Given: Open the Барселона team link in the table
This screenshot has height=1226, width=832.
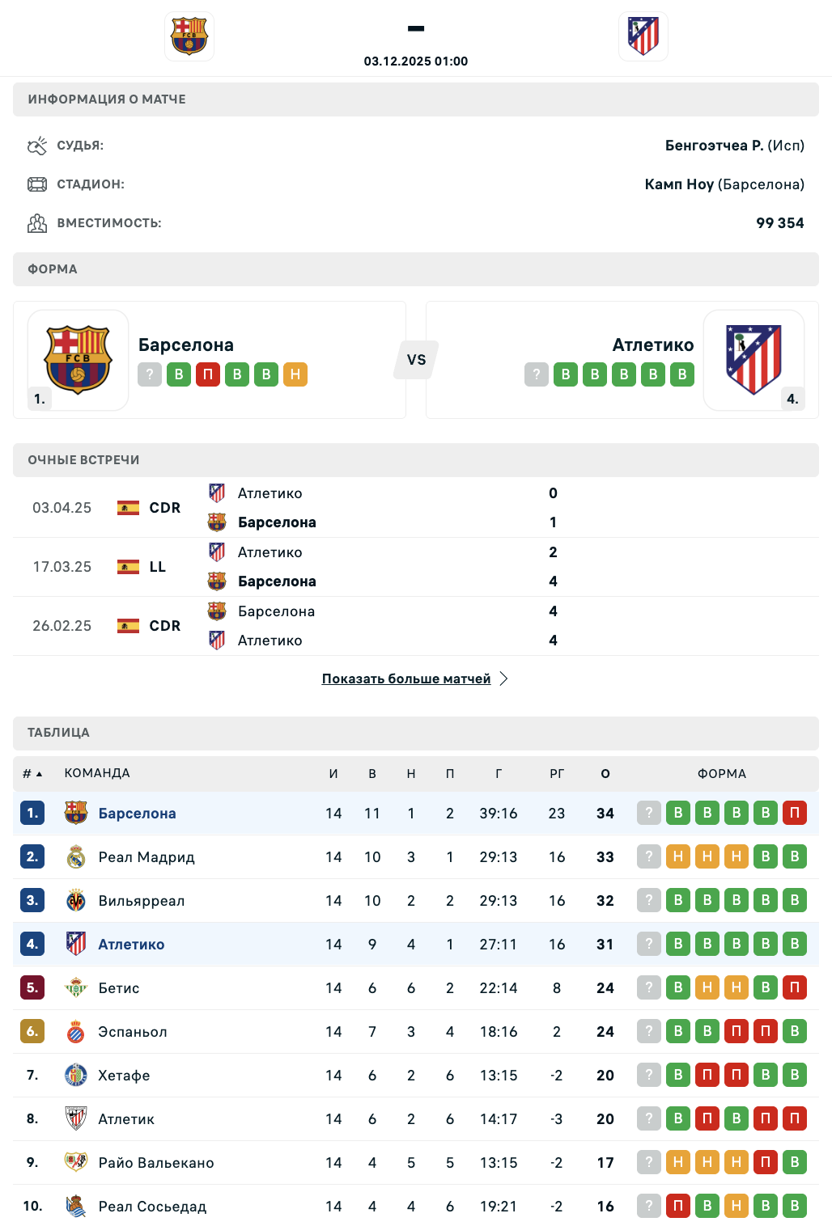Looking at the screenshot, I should 137,814.
